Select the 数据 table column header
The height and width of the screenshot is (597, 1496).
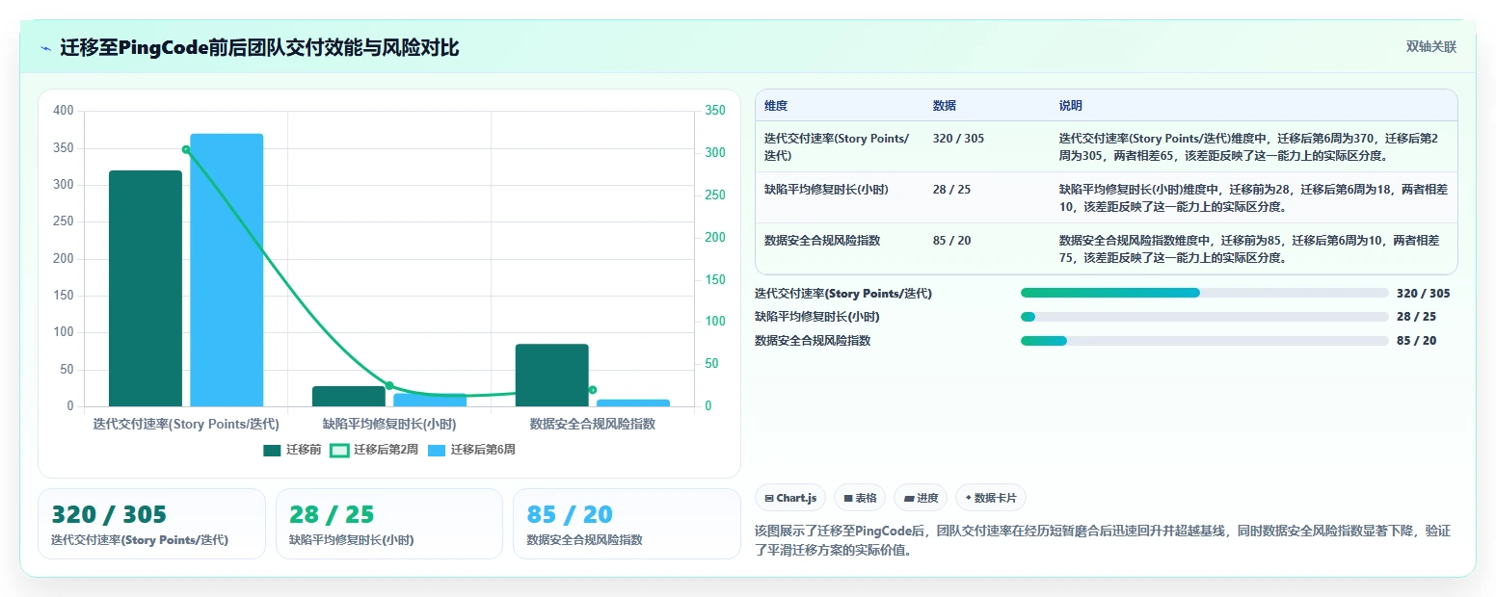tap(945, 106)
